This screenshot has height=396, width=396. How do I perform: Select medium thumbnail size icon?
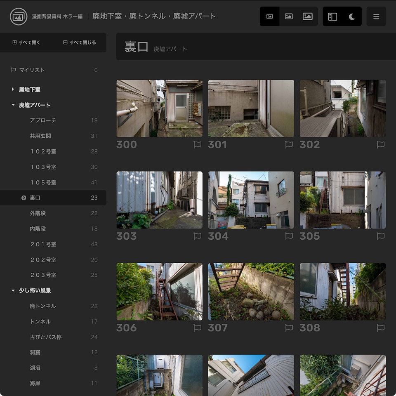coord(289,16)
